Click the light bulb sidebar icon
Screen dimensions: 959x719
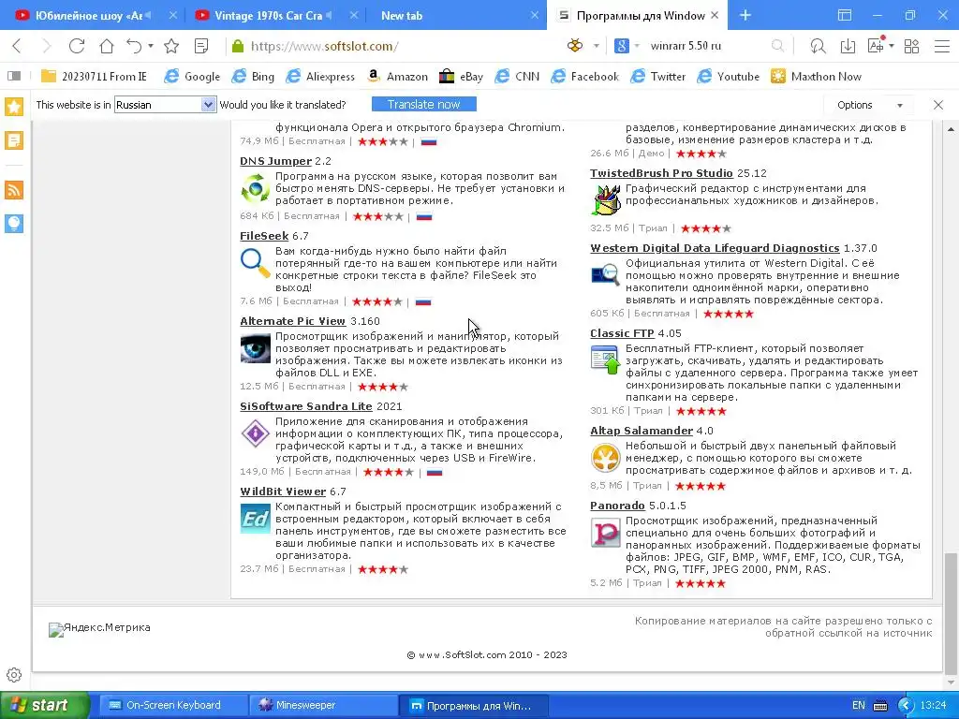14,224
